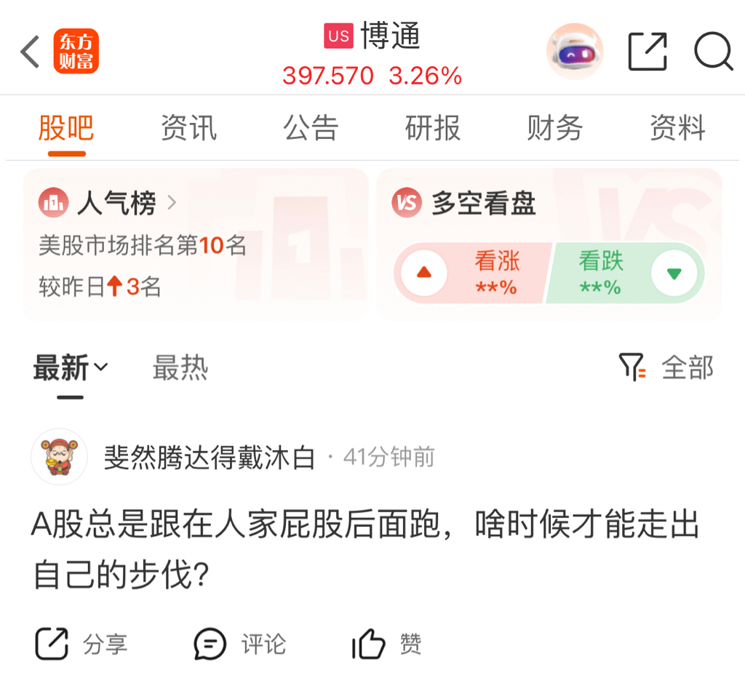Open user 斐然腾达得戴沐白's profile name
The height and width of the screenshot is (681, 745).
click(x=210, y=458)
